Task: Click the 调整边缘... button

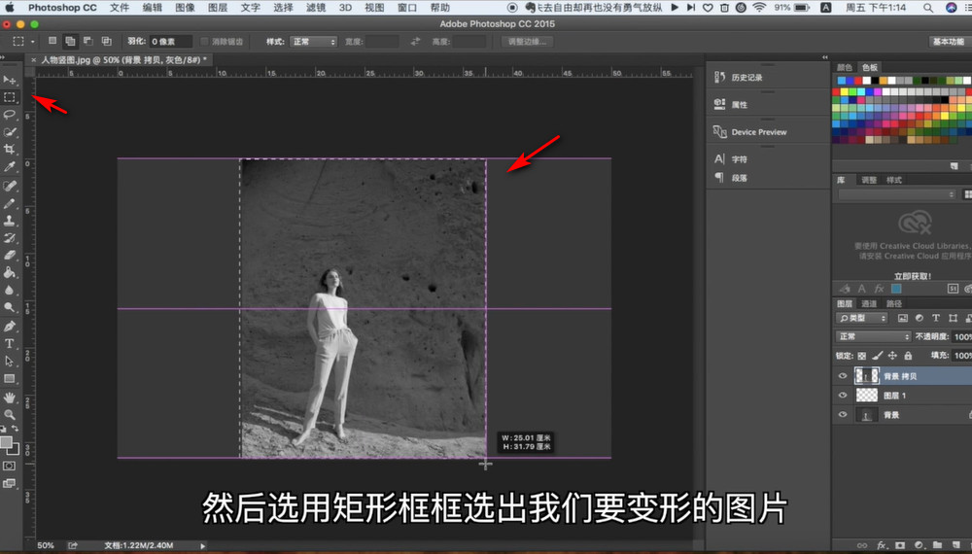Action: coord(527,42)
